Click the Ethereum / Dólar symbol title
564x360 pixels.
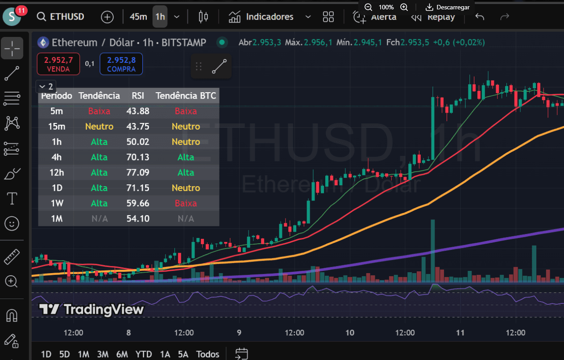pos(93,42)
